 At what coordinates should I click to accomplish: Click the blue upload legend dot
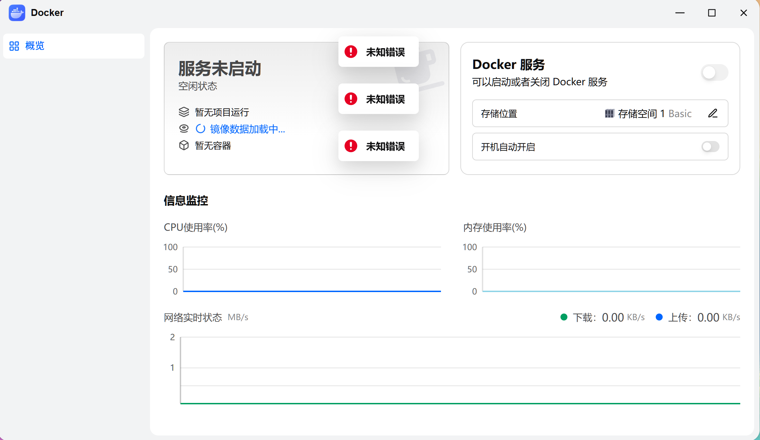coord(659,317)
